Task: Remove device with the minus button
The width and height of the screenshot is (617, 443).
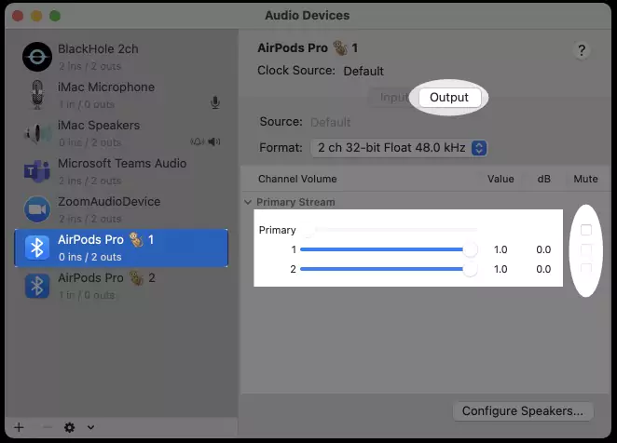Action: [x=48, y=427]
